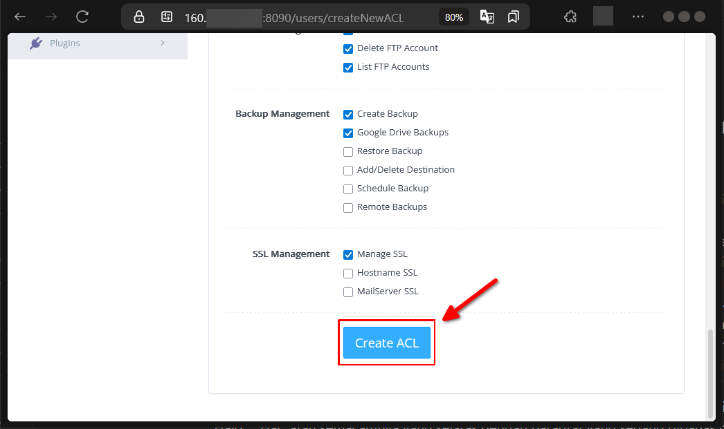Click the bookmarks icon in address bar
This screenshot has width=724, height=429.
[x=514, y=17]
